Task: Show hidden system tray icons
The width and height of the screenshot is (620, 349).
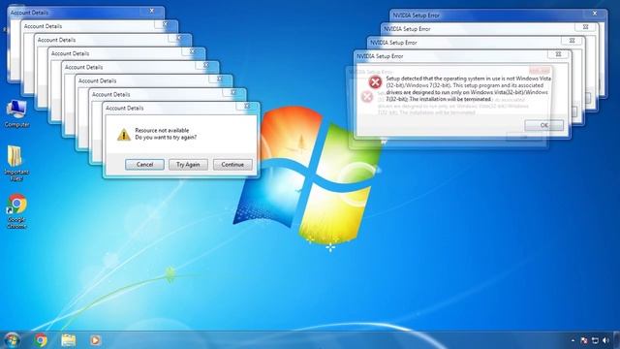Action: (x=573, y=340)
